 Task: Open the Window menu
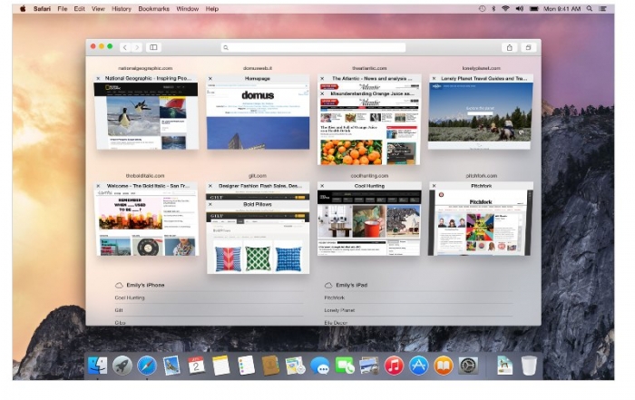click(x=188, y=8)
